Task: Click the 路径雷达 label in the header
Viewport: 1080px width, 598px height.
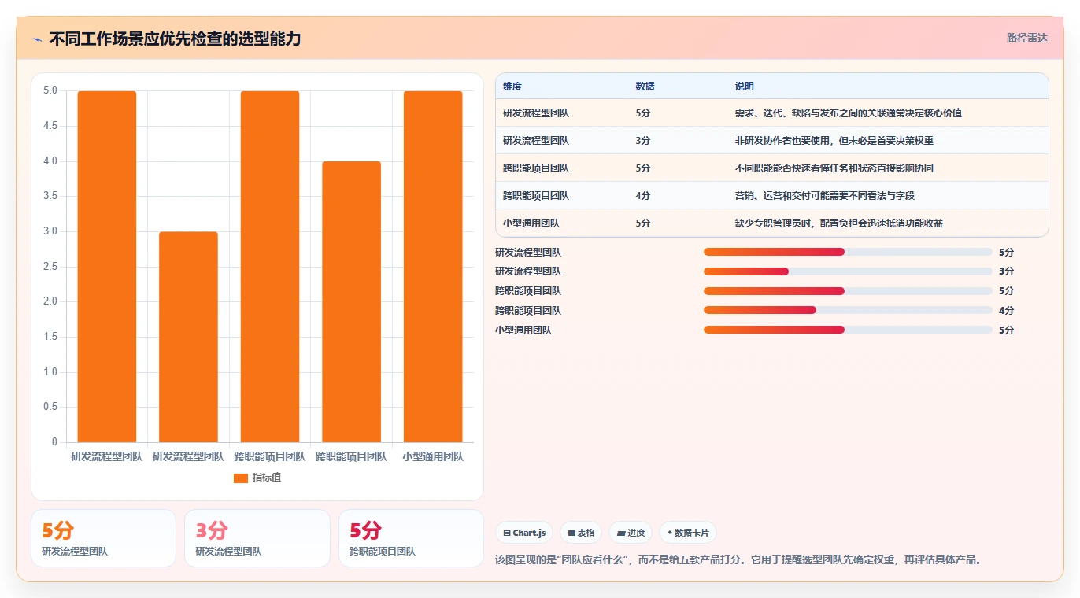Action: (x=1026, y=38)
